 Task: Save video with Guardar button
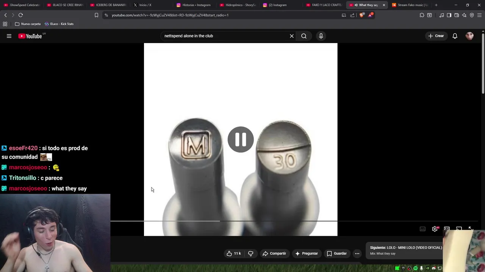[x=336, y=253]
